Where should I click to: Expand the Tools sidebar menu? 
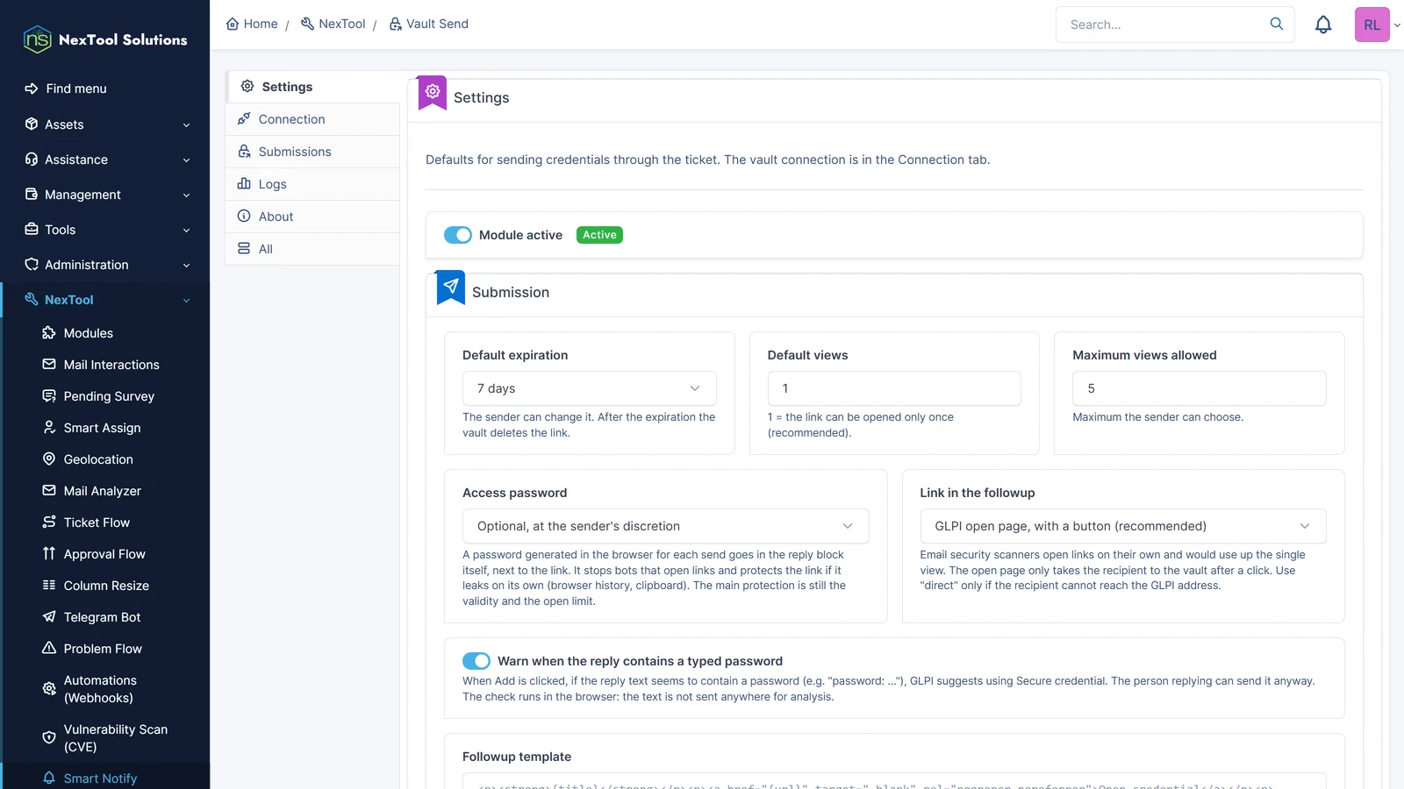click(105, 230)
